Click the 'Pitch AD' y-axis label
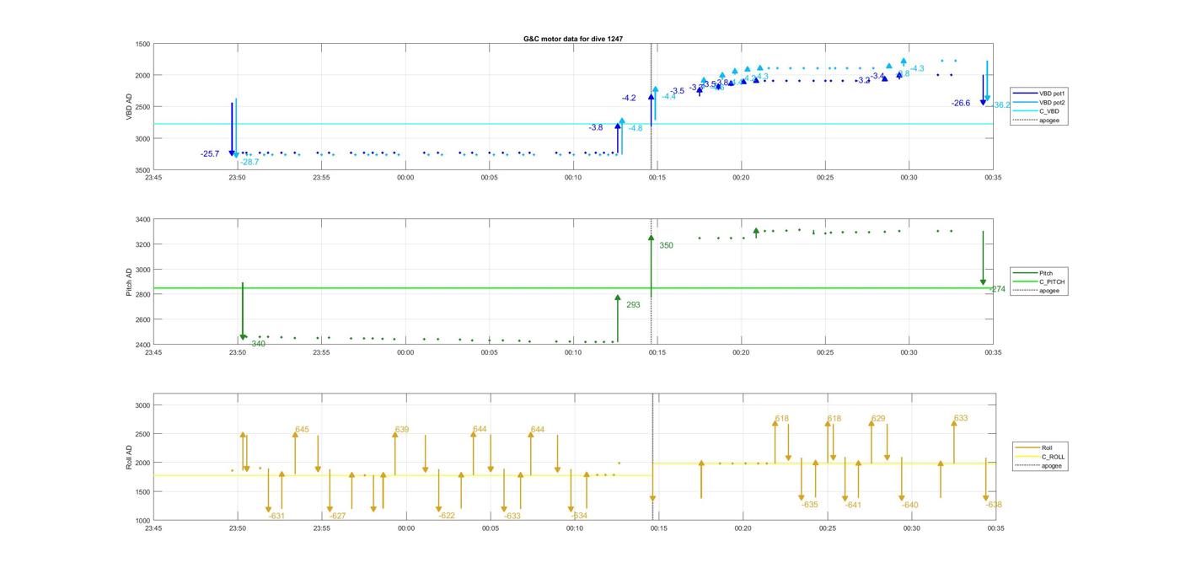Screen dimensions: 1180x584 [x=129, y=282]
